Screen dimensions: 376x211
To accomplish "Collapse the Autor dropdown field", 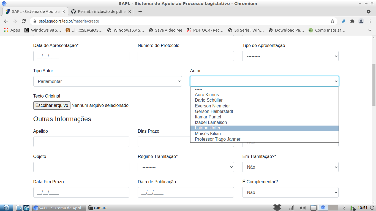I will pos(265,81).
